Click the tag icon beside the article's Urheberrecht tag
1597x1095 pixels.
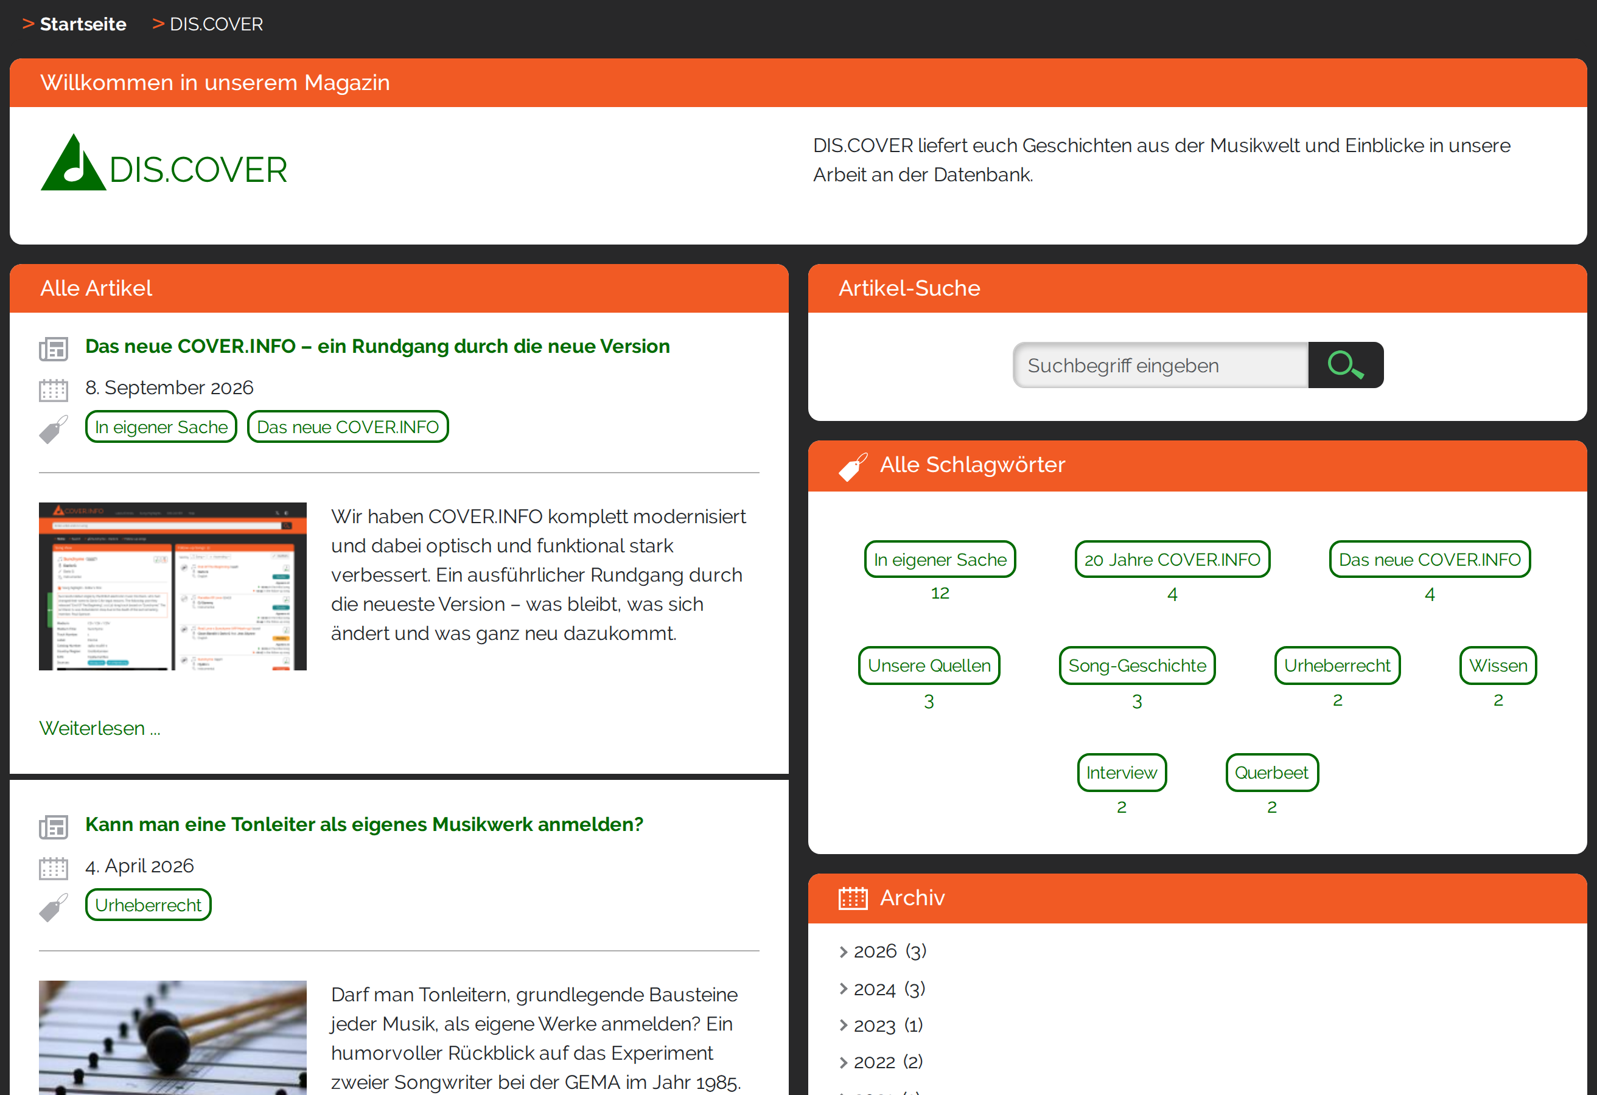tap(54, 908)
